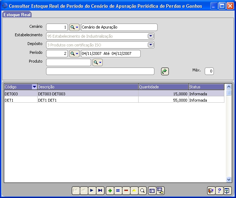Click the Descrição column header
Image resolution: width=236 pixels, height=198 pixels.
tap(88, 87)
